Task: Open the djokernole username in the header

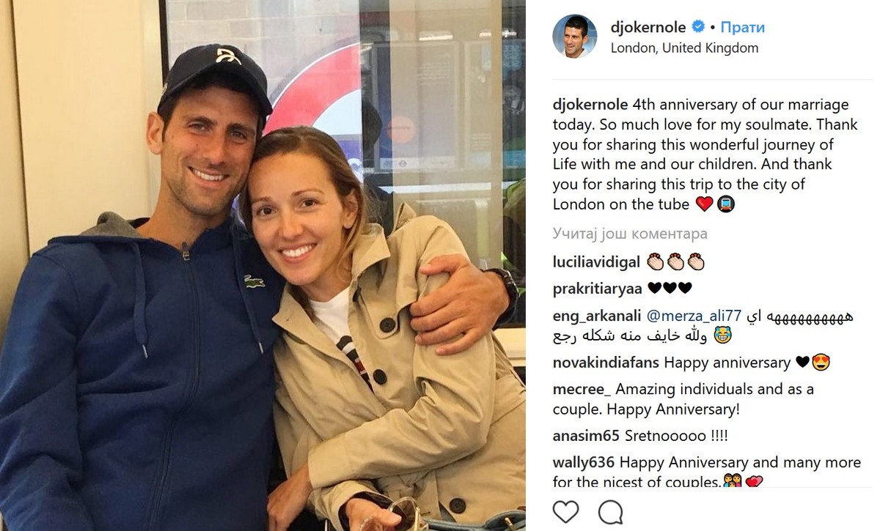Action: [648, 28]
